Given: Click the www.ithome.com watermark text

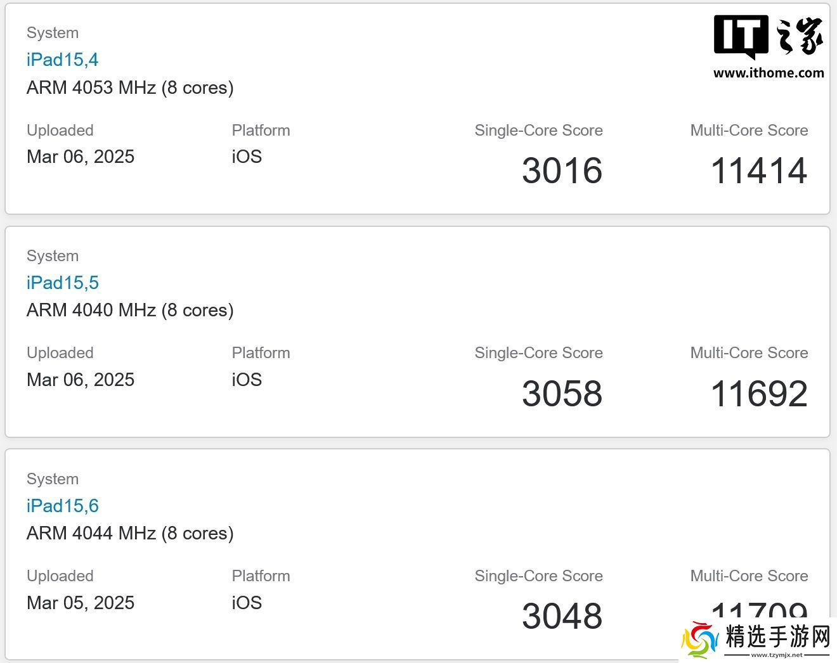Looking at the screenshot, I should pyautogui.click(x=769, y=73).
